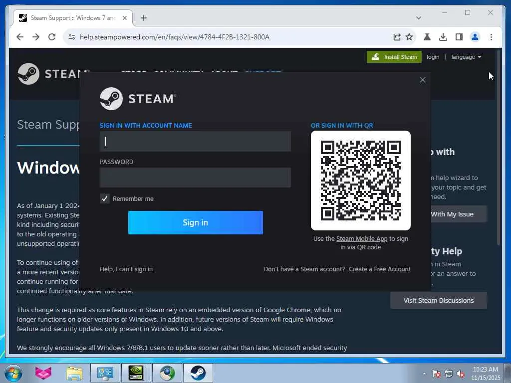Toggle the Chrome side panel icon
511x383 pixels.
[x=459, y=37]
